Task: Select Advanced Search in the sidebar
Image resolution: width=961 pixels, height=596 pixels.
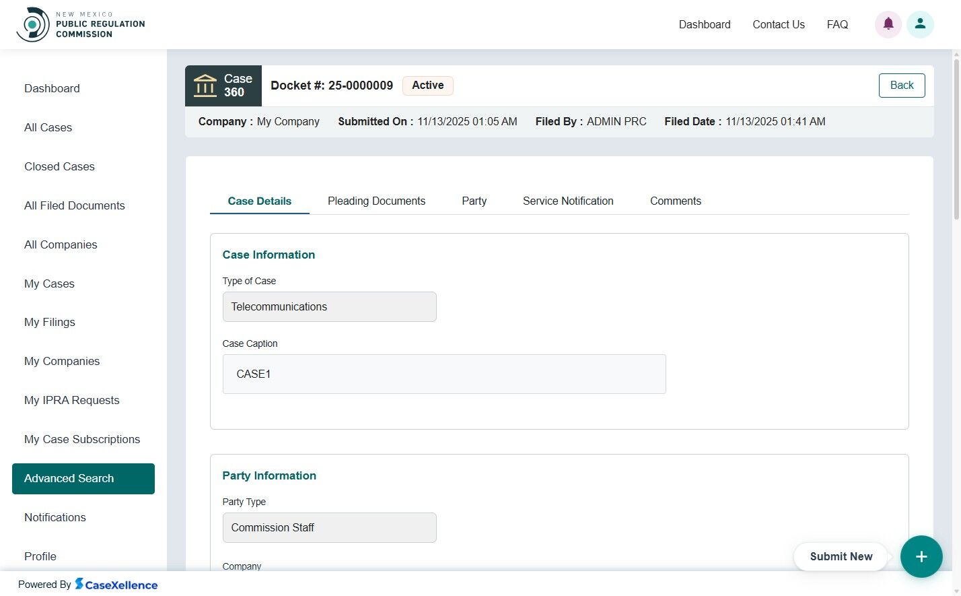Action: (83, 478)
